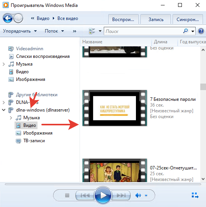Sort by Длина column header
206x207 pixels.
click(165, 42)
